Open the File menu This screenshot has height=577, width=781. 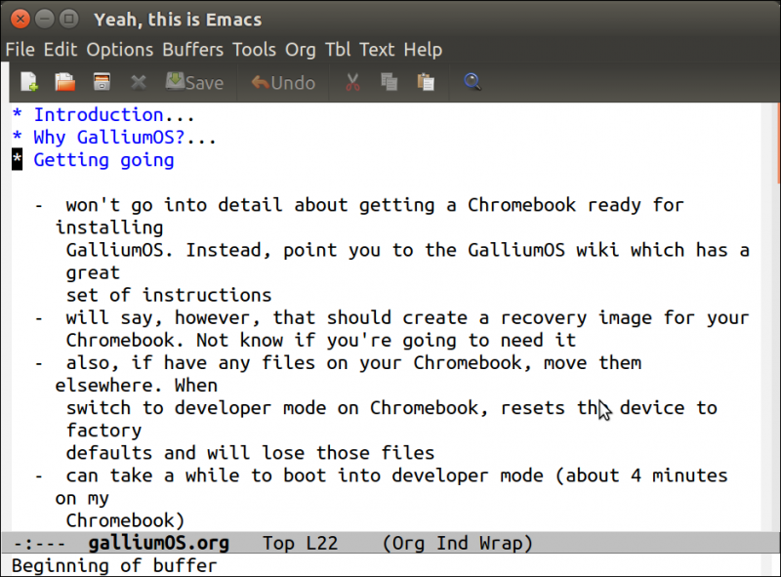pyautogui.click(x=20, y=50)
